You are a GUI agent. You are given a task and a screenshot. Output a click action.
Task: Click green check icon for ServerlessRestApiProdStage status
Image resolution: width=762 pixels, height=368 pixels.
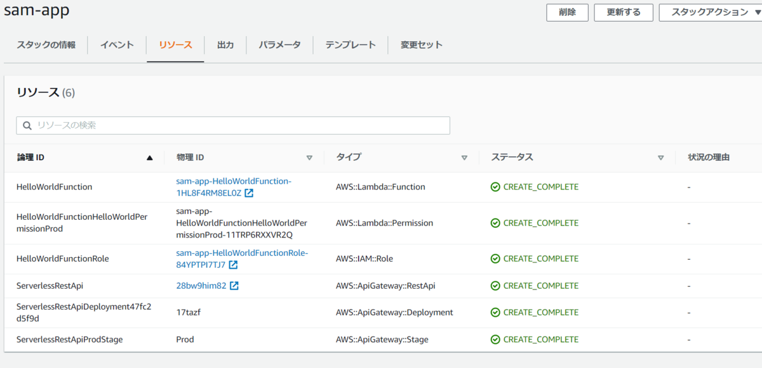pos(495,339)
